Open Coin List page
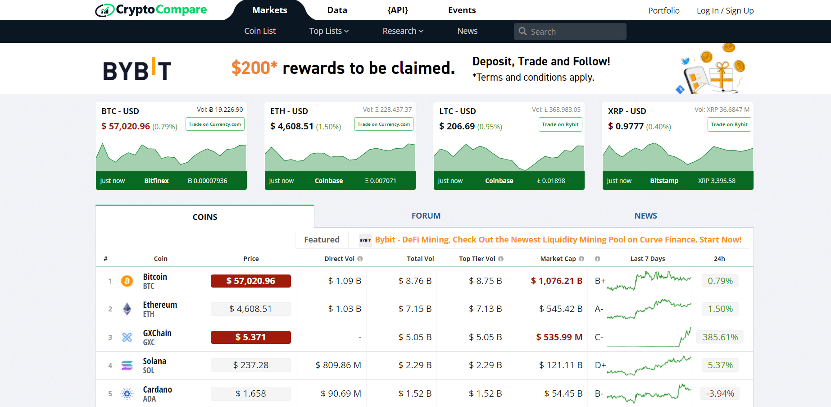The width and height of the screenshot is (831, 407). click(x=260, y=31)
